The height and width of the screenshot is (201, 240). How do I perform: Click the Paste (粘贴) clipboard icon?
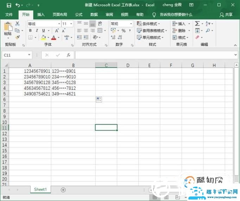(8, 29)
